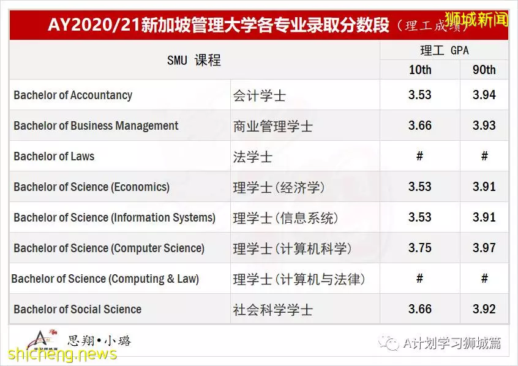Click the 10th # mark in the Bachelor of Laws row
518x366 pixels.
click(419, 156)
